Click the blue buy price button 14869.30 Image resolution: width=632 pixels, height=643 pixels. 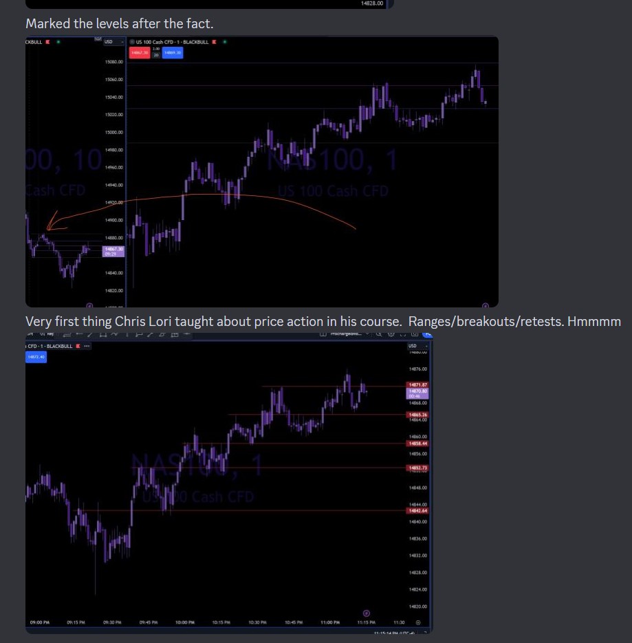coord(172,52)
